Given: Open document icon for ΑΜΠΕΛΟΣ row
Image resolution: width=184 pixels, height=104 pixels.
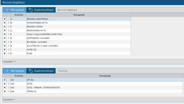Looking at the screenshot, I should coord(9,50).
